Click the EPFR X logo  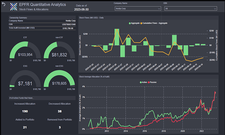point(14,7)
